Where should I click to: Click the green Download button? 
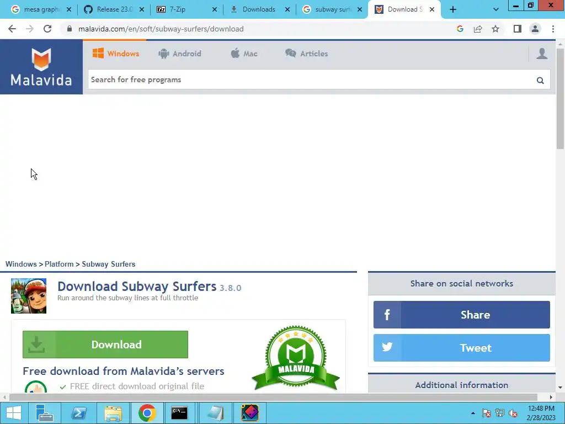(105, 344)
